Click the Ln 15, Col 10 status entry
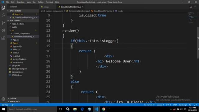199x112 pixels. pos(149,105)
